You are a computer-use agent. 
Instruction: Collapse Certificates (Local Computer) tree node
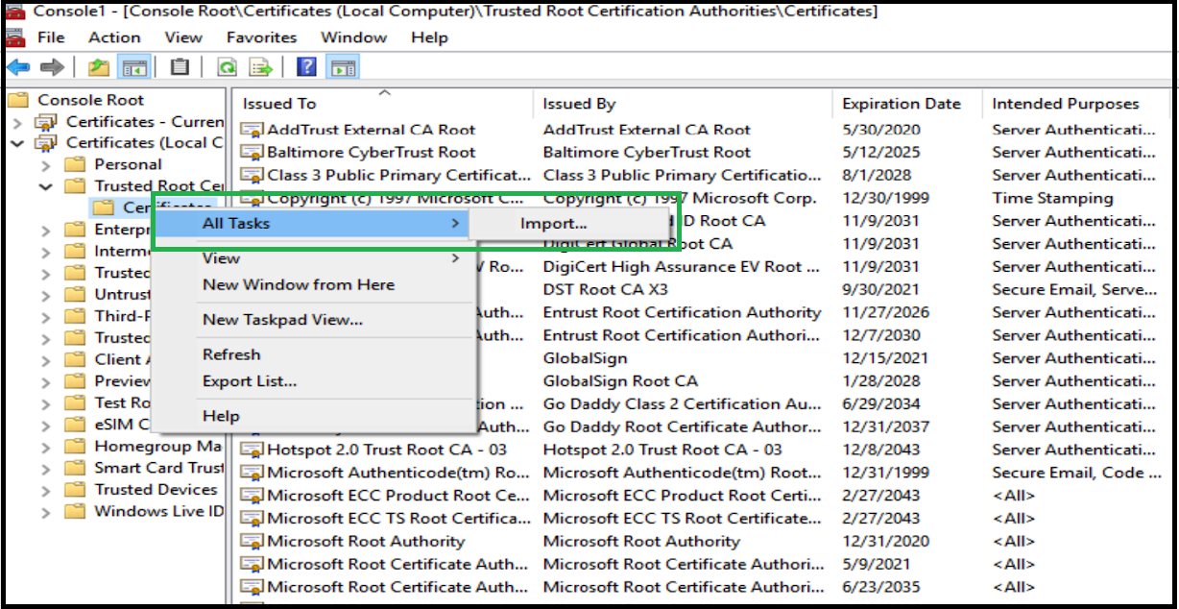tap(16, 143)
